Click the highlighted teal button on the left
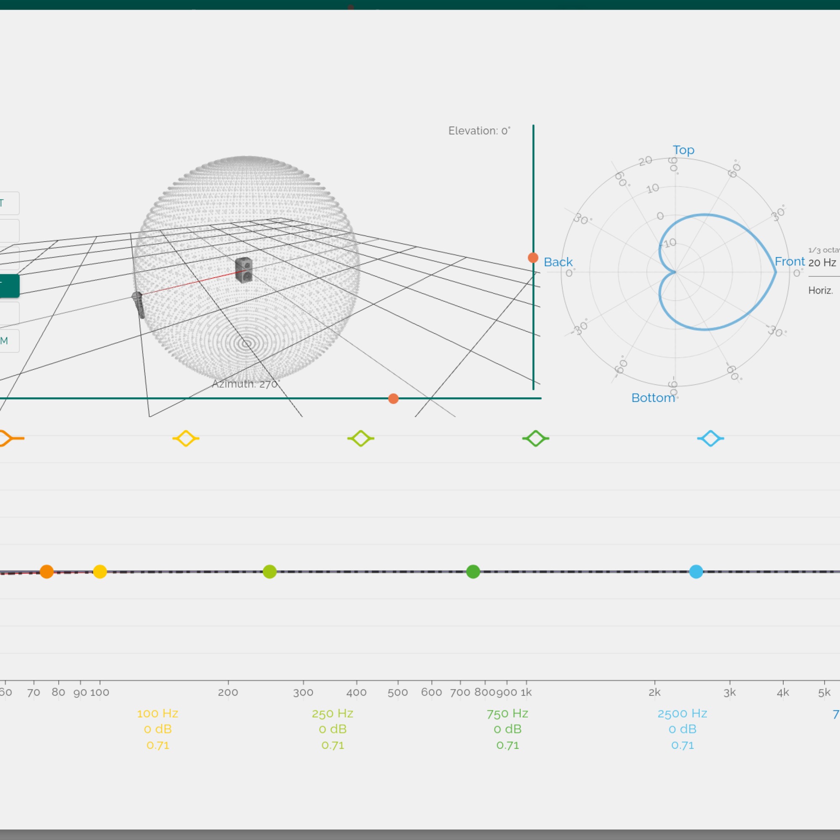The image size is (840, 840). 9,286
